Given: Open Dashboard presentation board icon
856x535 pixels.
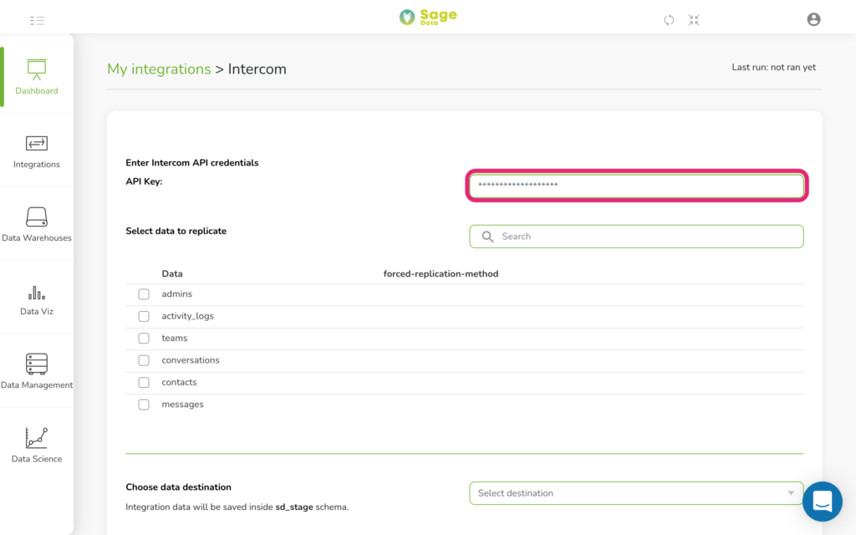Looking at the screenshot, I should pos(37,69).
